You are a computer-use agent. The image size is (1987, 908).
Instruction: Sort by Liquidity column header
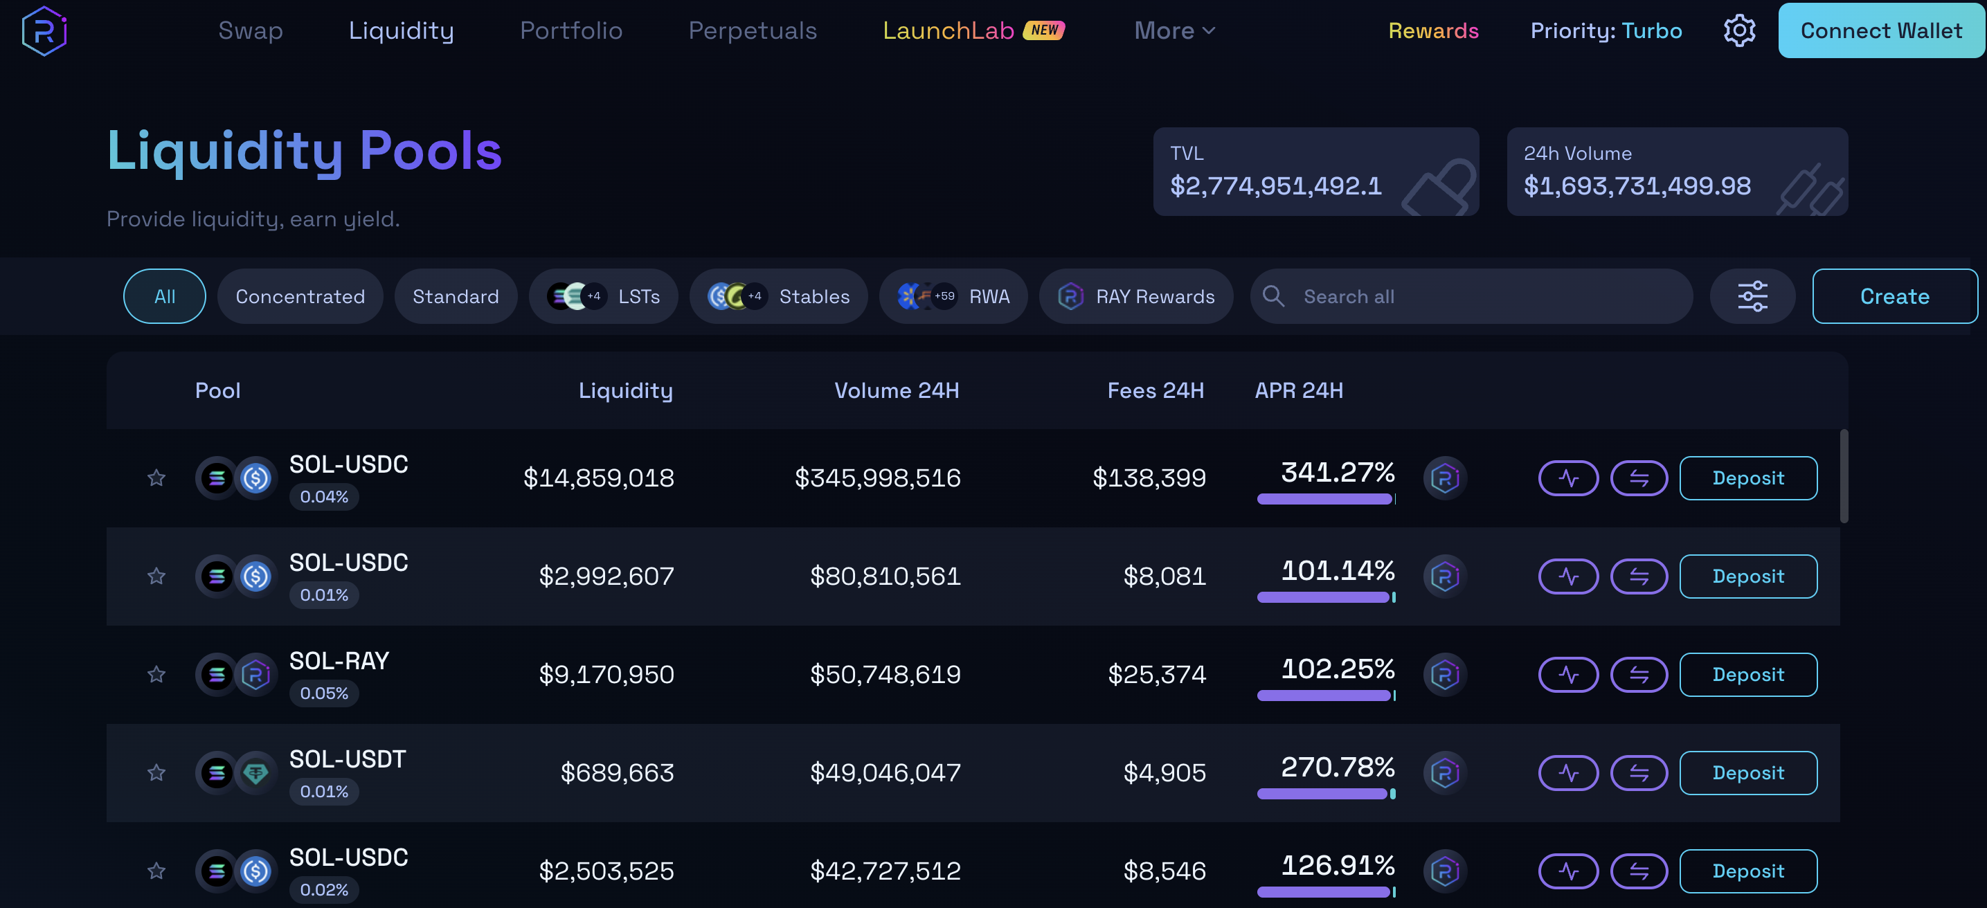click(626, 391)
